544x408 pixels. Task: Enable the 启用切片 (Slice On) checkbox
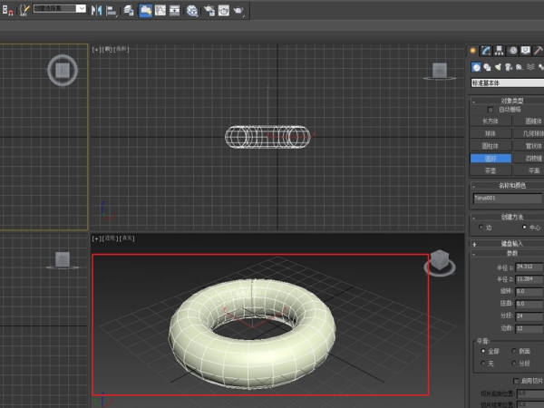pos(515,380)
